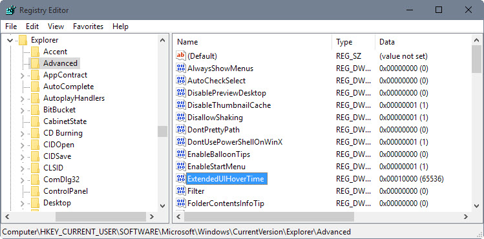The image size is (484, 239).
Task: Click the "(value not set)" data cell
Action: (403, 56)
